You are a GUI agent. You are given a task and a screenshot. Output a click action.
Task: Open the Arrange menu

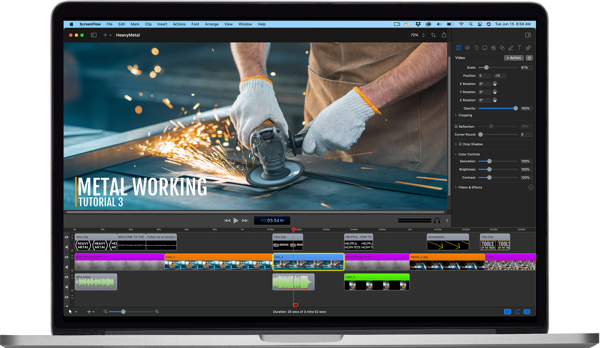click(x=212, y=24)
